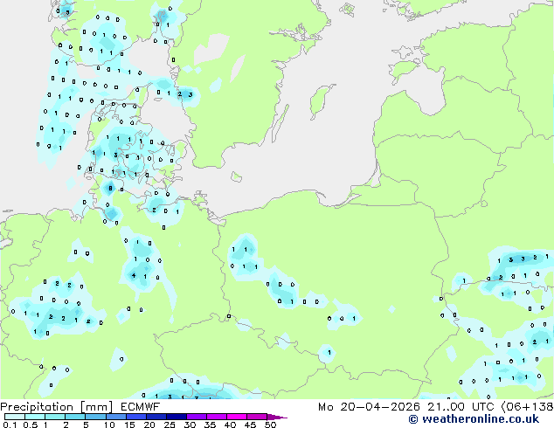Click the 25–30 mm navy legend swatch
The width and height of the screenshot is (554, 428).
[177, 417]
